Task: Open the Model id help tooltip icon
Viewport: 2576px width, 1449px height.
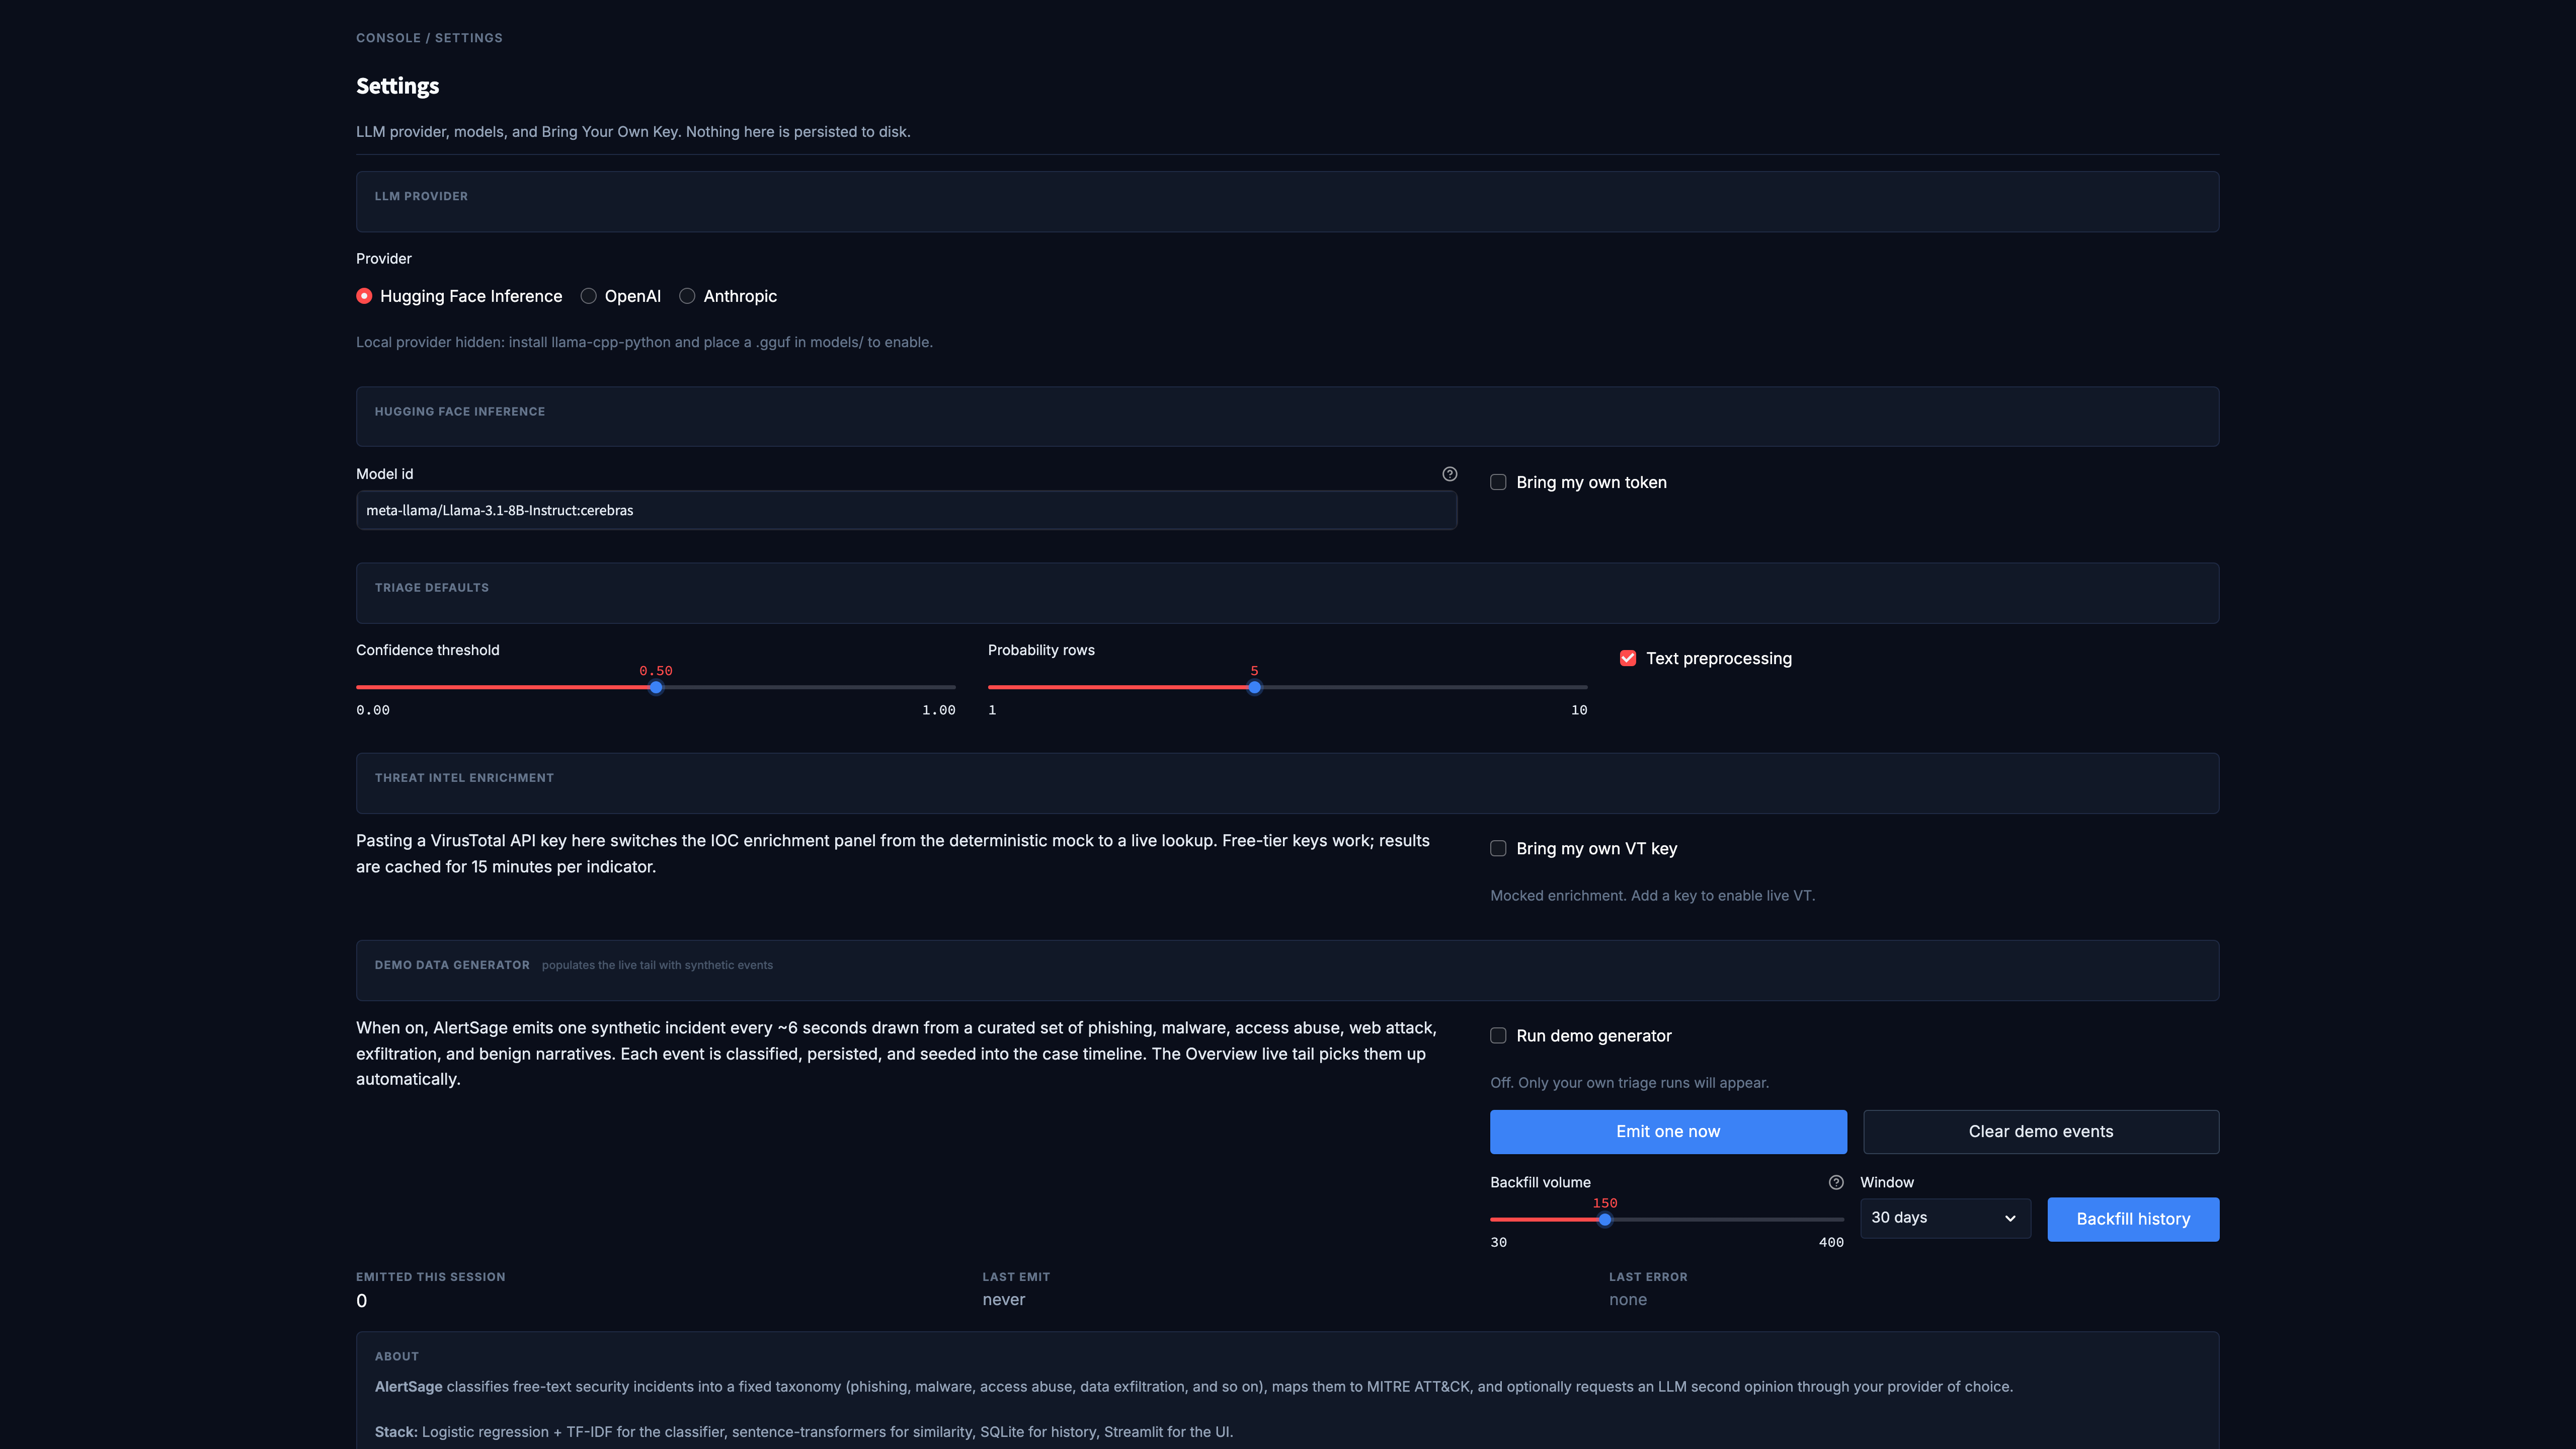Action: click(1449, 474)
